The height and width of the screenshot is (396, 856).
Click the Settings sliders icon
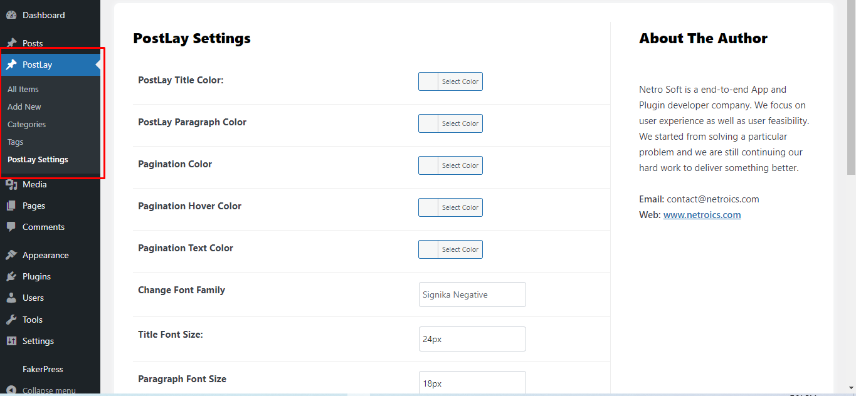[11, 341]
